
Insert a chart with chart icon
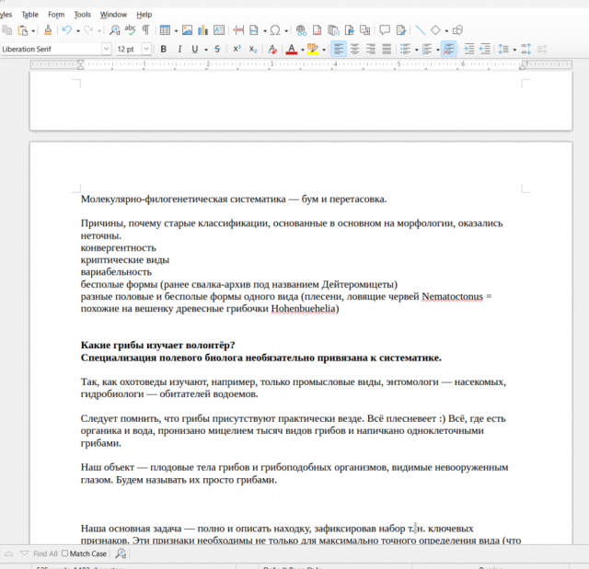(x=202, y=30)
